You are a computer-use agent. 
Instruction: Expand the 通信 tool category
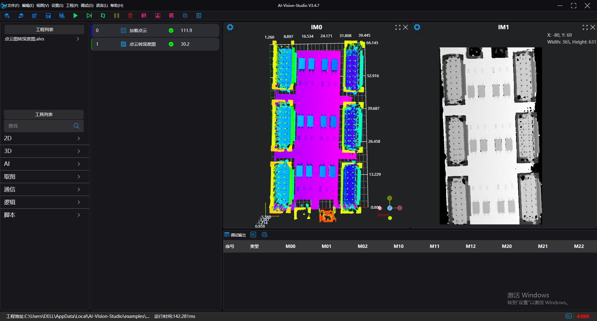point(44,189)
